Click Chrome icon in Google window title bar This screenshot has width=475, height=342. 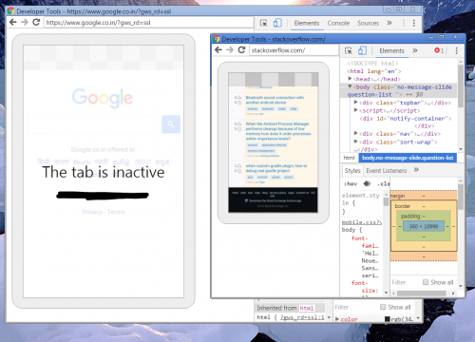(x=10, y=11)
